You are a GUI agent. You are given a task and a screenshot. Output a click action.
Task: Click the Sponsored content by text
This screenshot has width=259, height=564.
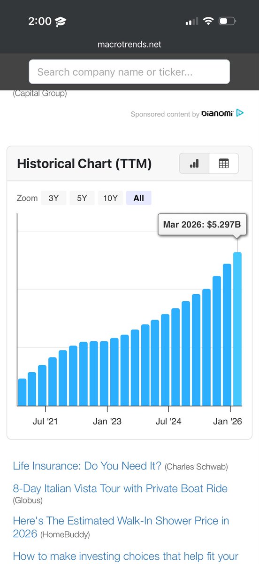click(165, 114)
